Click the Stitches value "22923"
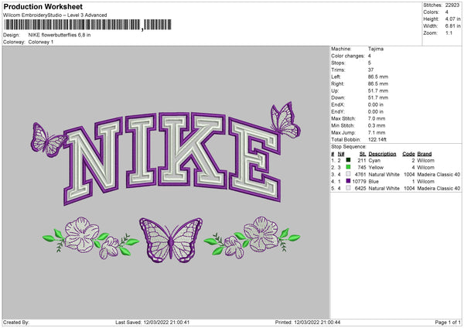The width and height of the screenshot is (464, 328). [452, 5]
